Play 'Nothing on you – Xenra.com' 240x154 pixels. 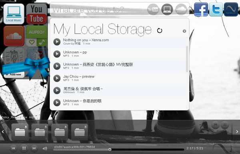[57, 42]
